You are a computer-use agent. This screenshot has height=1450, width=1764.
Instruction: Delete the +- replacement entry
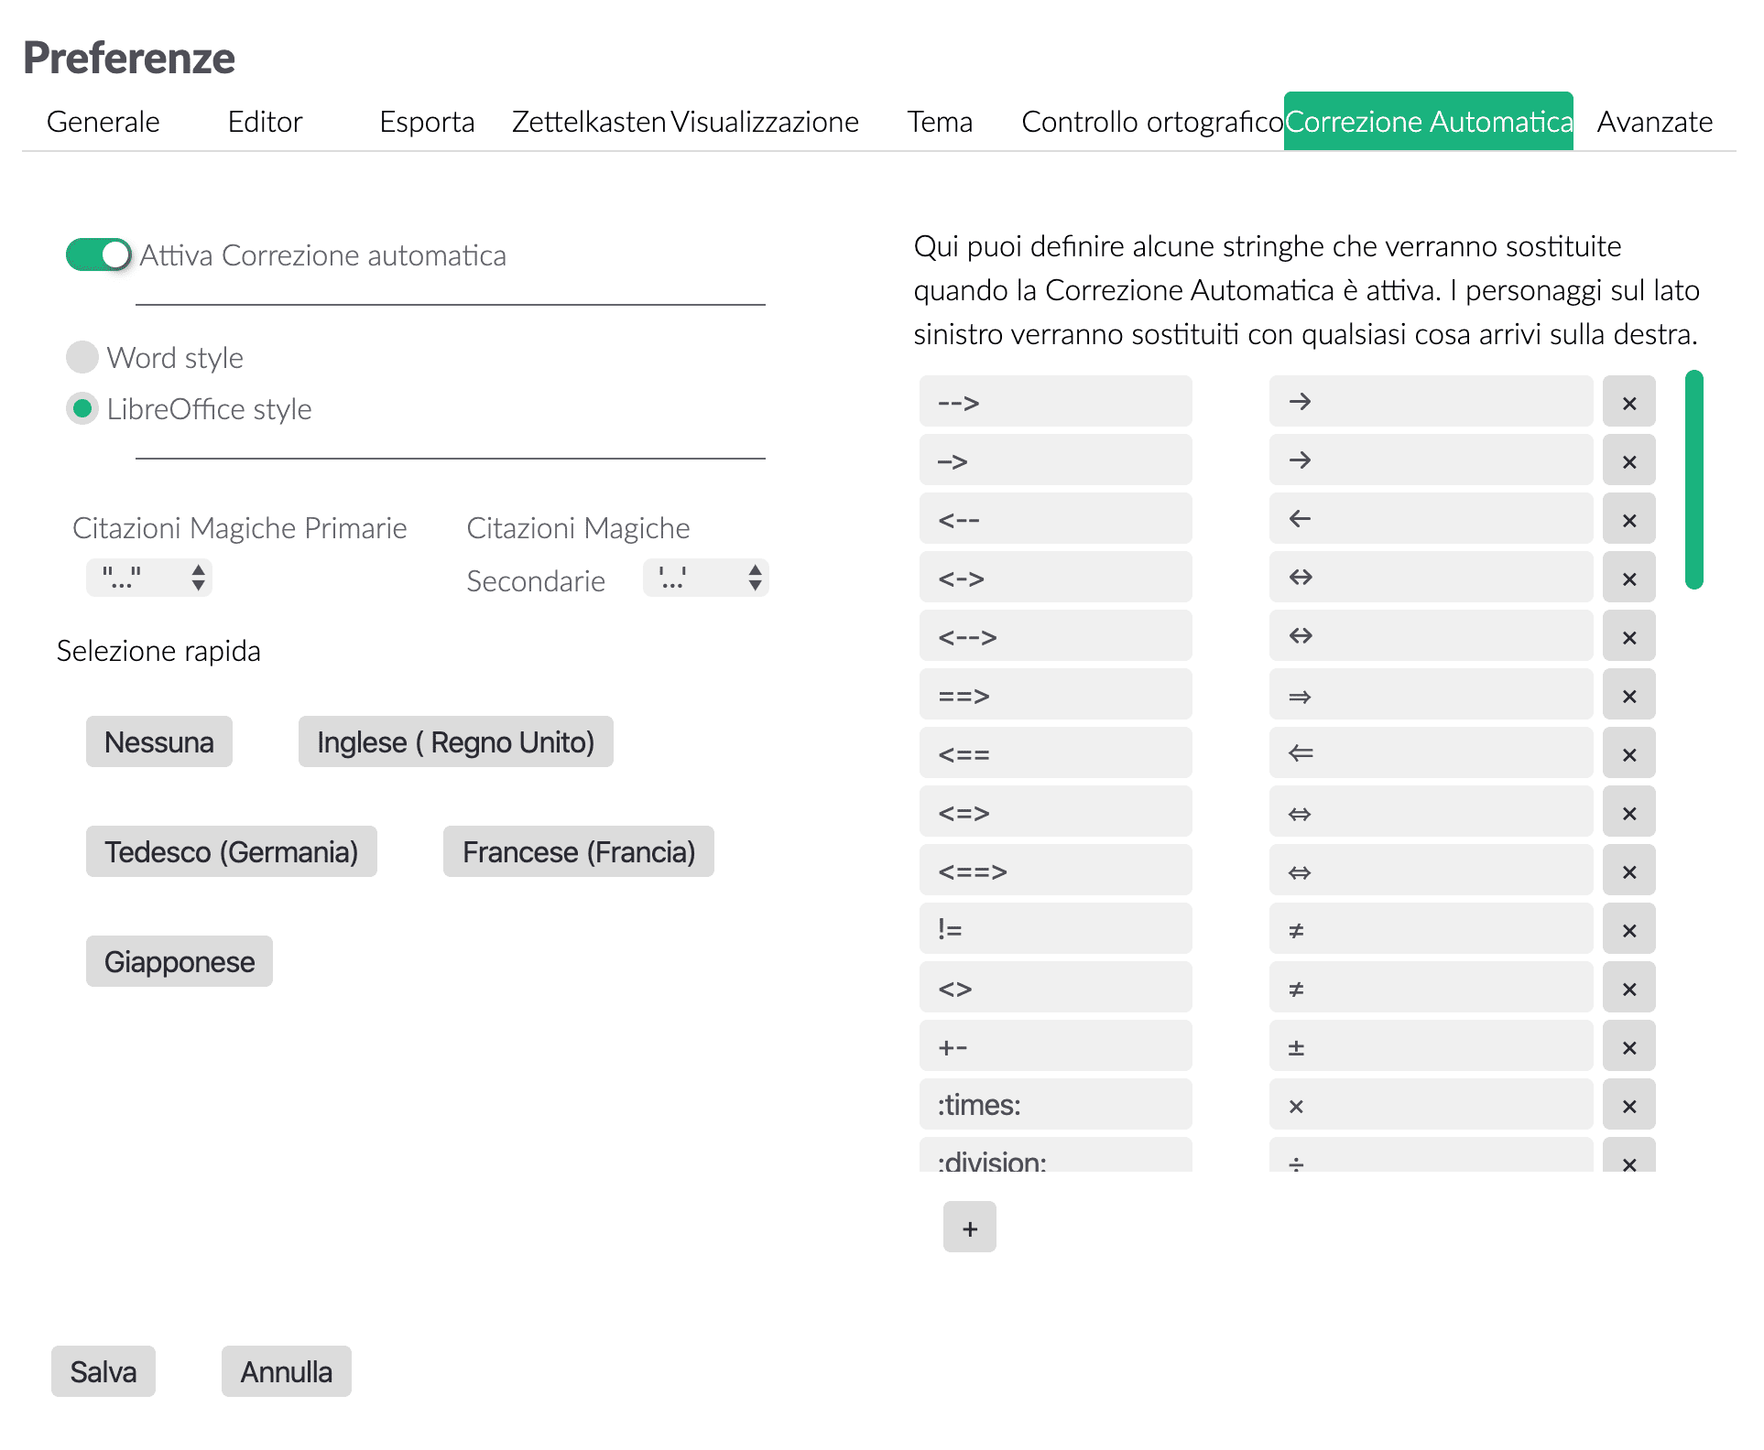point(1628,1046)
